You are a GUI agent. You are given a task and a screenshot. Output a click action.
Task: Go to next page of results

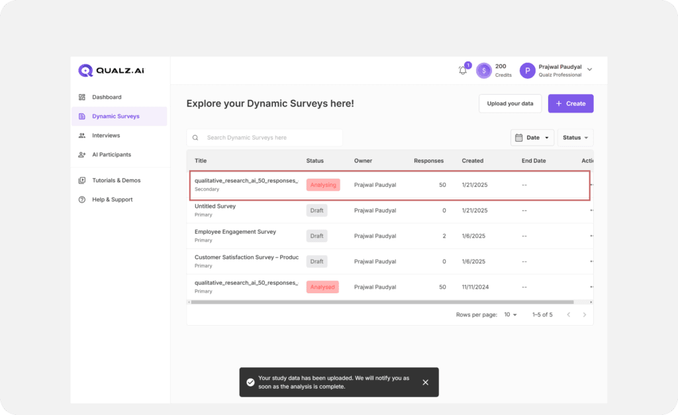(584, 314)
